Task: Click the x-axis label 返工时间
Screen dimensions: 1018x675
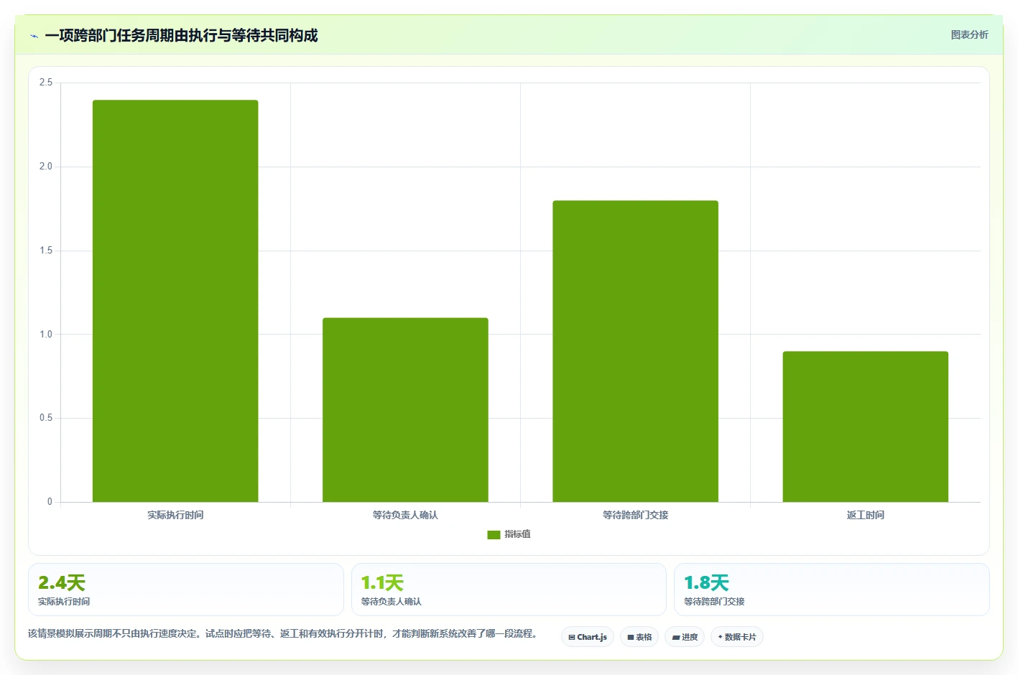Action: (865, 515)
